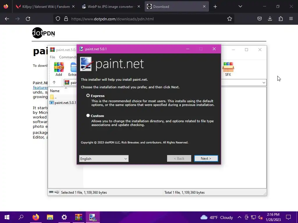Click the network icon in system tray

tap(253, 217)
